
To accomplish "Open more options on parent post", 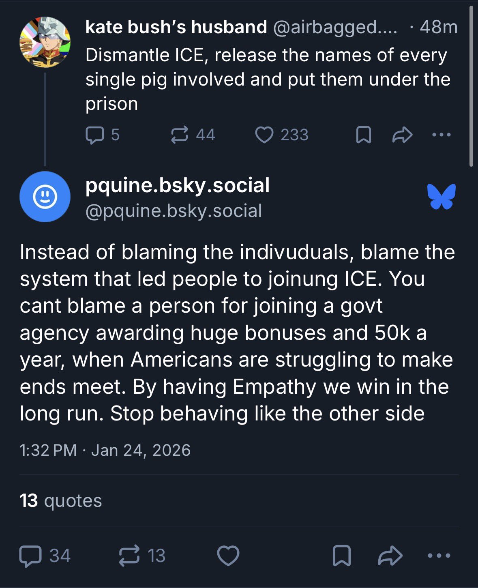I will click(x=441, y=135).
